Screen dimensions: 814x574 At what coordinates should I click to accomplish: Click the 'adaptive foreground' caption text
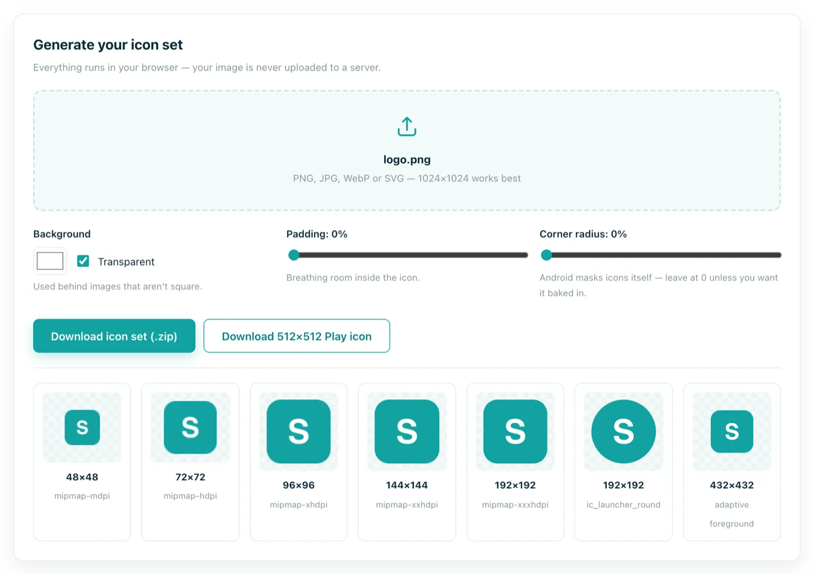tap(732, 514)
